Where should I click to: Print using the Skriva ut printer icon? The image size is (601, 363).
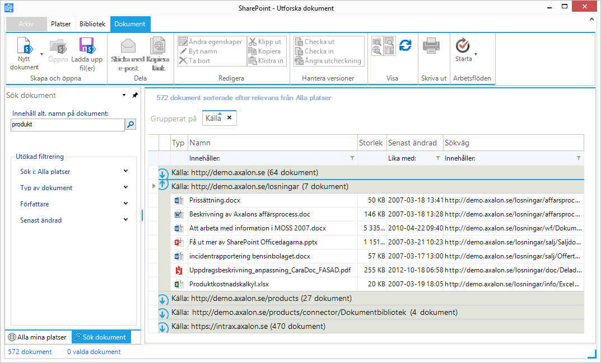click(431, 46)
